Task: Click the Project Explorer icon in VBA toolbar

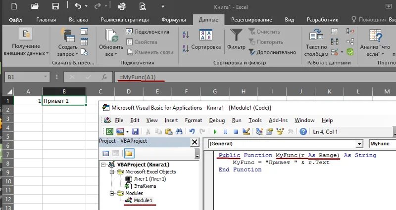Action: pos(259,131)
